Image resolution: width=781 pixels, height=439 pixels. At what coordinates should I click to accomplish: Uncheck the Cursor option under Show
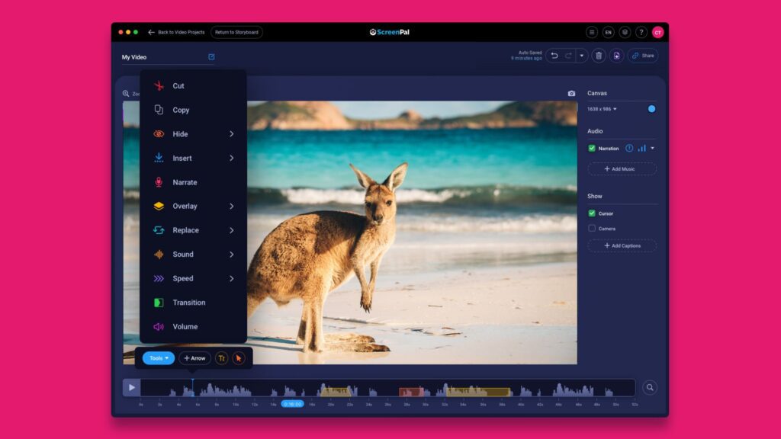tap(590, 212)
